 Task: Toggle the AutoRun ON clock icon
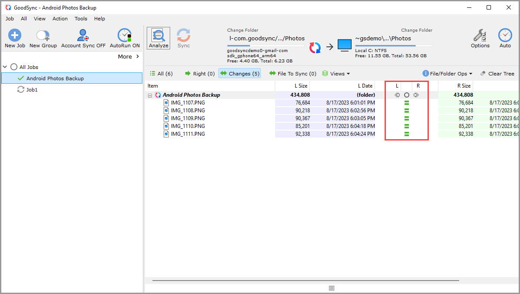pyautogui.click(x=125, y=35)
